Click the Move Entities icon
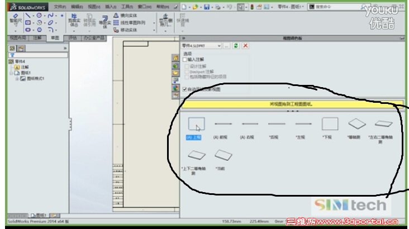The width and height of the screenshot is (409, 229). click(116, 30)
